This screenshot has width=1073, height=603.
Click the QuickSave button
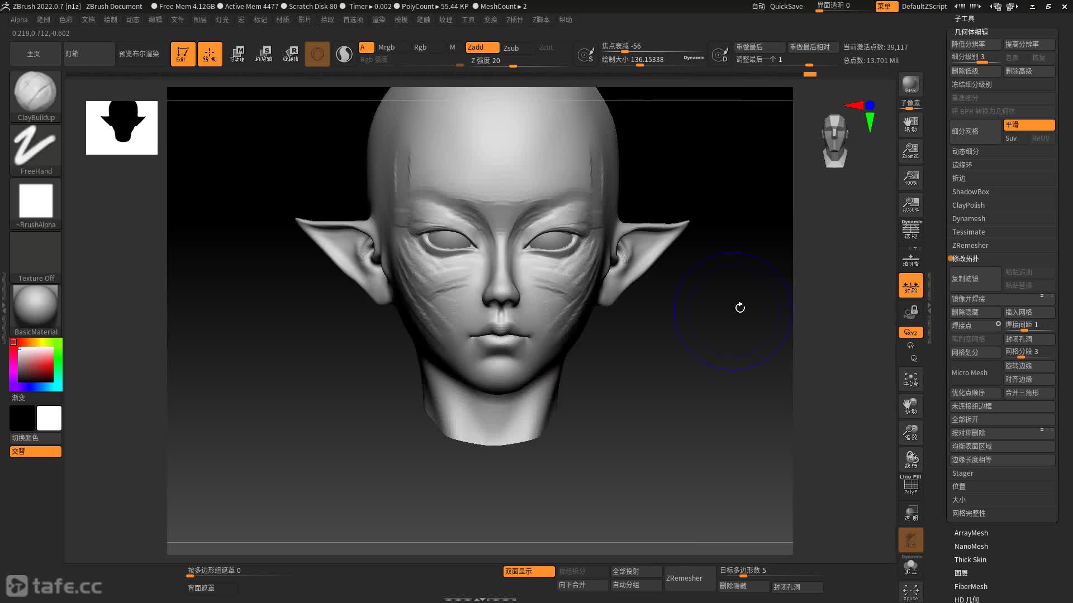click(x=786, y=6)
